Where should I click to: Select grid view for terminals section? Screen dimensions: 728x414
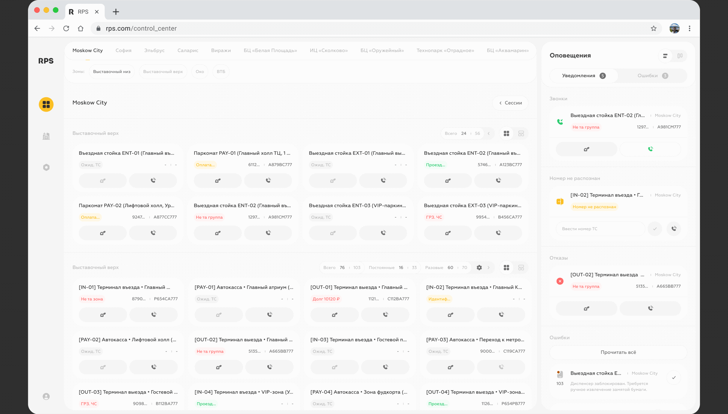click(x=506, y=268)
